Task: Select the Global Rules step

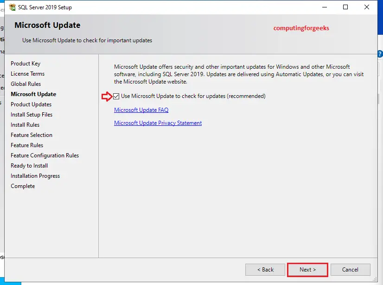Action: (x=26, y=84)
